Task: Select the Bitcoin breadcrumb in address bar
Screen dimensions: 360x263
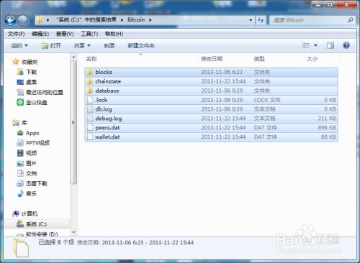Action: 136,19
